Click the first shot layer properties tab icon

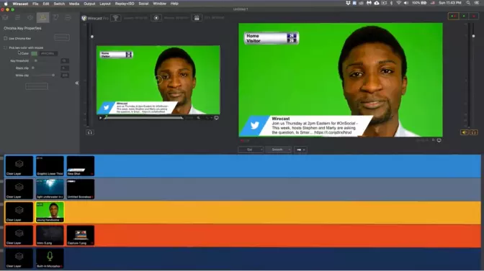click(x=5, y=17)
